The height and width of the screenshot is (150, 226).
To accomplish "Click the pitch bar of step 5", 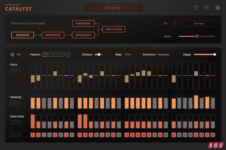I will (x=55, y=75).
